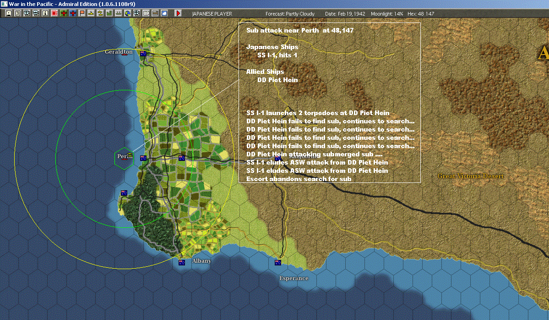
Task: Click the Date: Feb 19, 1942 text
Action: 345,14
